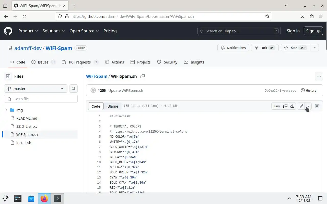The image size is (327, 204).
Task: Open the Insights tab
Action: click(x=194, y=62)
